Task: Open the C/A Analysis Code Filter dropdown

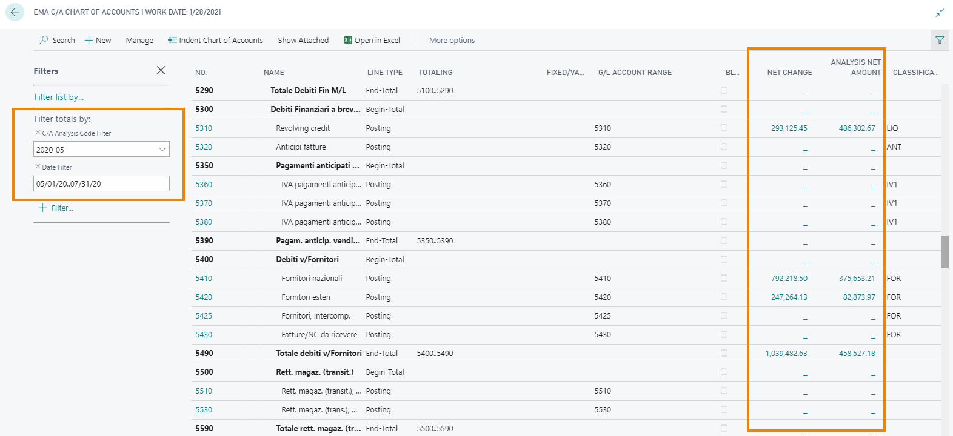Action: (162, 150)
